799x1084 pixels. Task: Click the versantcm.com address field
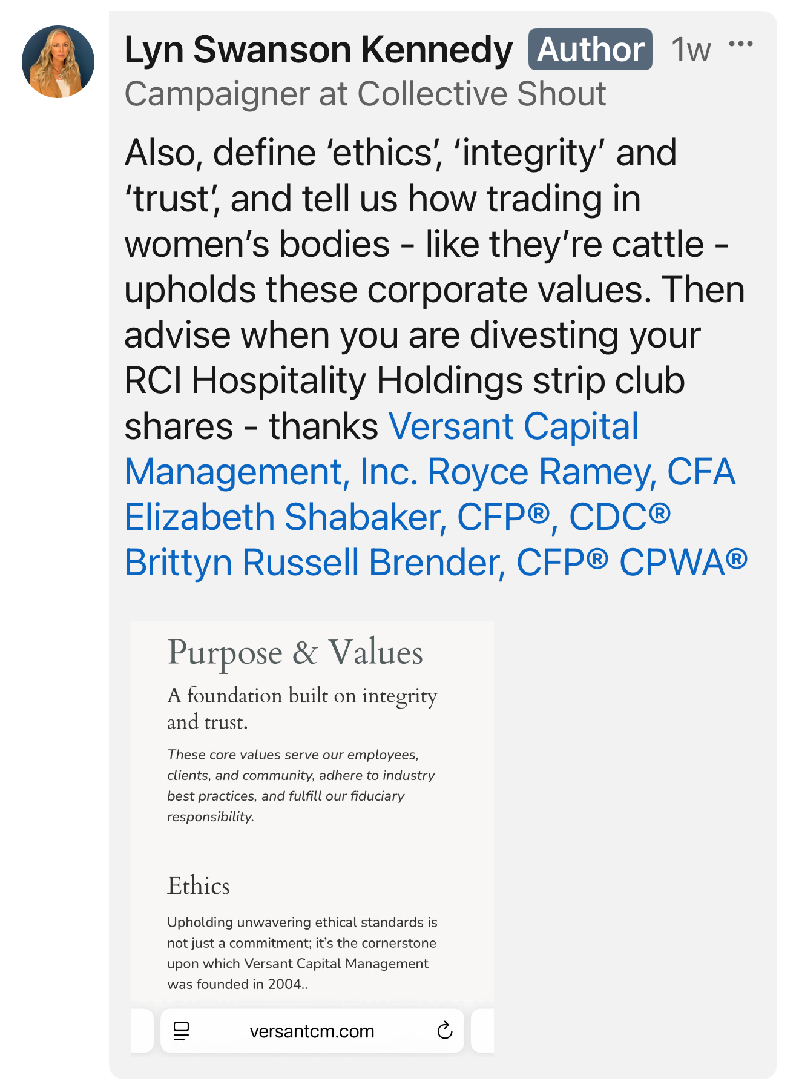pos(312,1031)
